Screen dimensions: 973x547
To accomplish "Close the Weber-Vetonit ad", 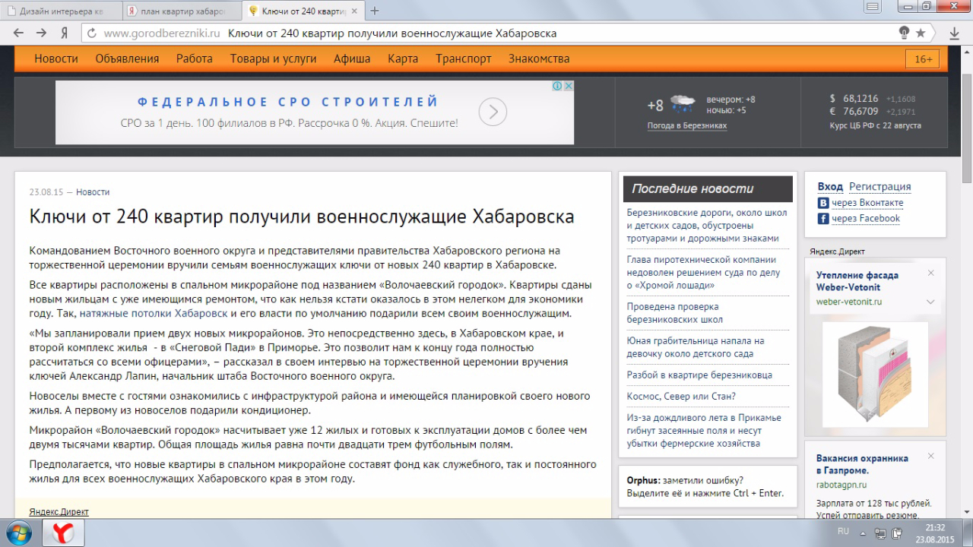I will click(930, 273).
